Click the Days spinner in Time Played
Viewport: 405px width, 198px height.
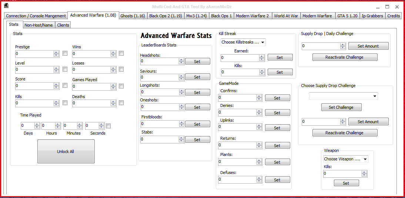click(37, 126)
